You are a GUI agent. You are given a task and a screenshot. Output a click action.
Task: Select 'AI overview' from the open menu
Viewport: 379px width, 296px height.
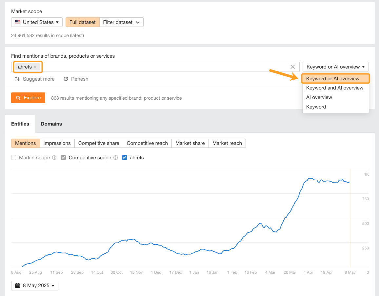(x=319, y=97)
